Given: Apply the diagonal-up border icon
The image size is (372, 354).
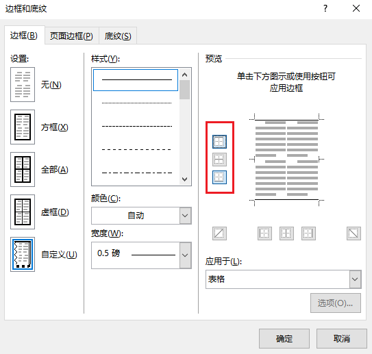Looking at the screenshot, I should click(x=219, y=233).
